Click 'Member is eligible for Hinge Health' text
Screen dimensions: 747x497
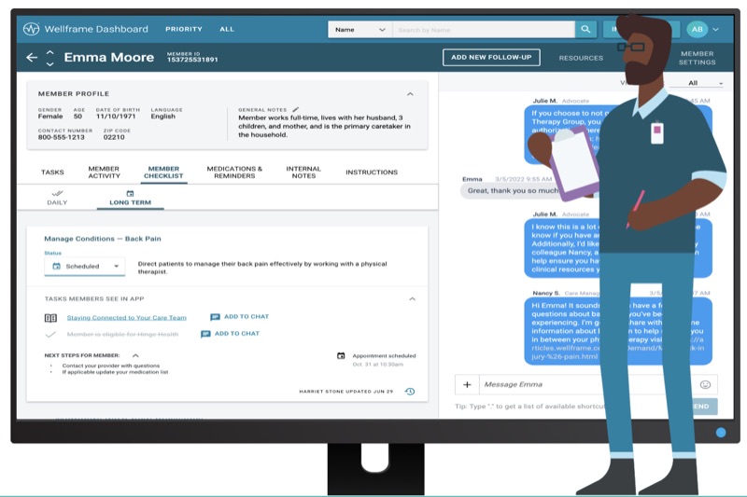pyautogui.click(x=122, y=335)
